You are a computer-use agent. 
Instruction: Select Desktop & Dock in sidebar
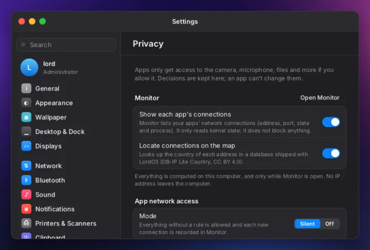[60, 132]
